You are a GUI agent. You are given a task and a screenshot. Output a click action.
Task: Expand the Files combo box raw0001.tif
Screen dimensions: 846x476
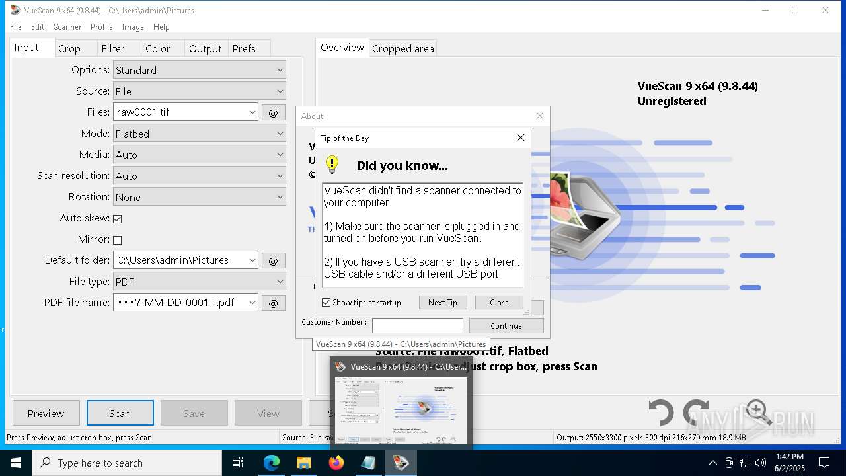252,112
